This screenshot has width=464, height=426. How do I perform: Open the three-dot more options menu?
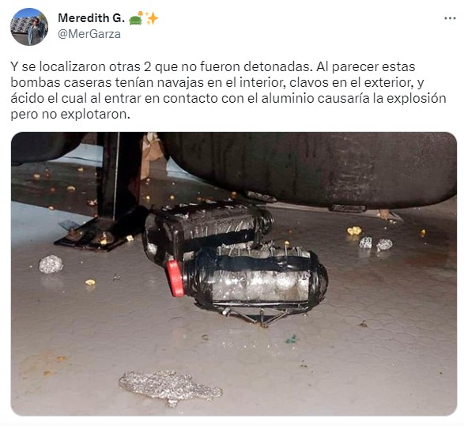pos(450,18)
